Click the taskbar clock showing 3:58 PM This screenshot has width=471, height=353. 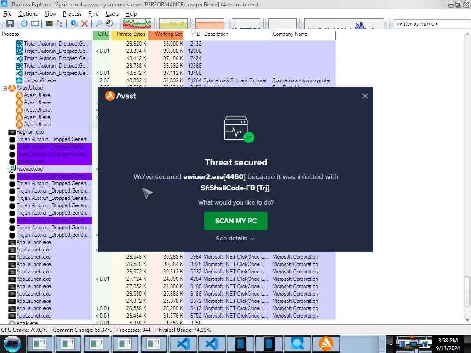pos(448,344)
